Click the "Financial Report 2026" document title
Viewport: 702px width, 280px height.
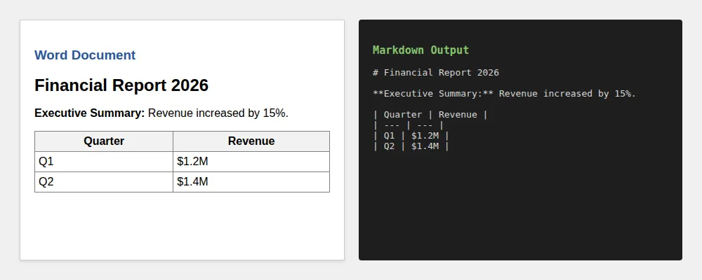pyautogui.click(x=121, y=85)
